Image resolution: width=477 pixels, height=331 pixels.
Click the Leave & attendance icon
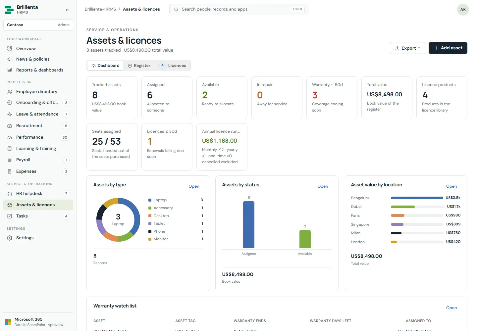(10, 114)
